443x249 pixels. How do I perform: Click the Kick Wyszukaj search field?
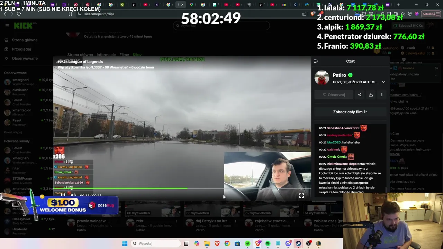pos(221,26)
